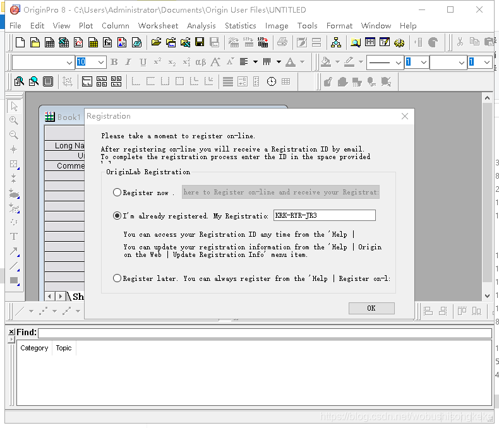Select the Rectangle drawing tool
Screen dimensions: 499x428
click(x=14, y=280)
